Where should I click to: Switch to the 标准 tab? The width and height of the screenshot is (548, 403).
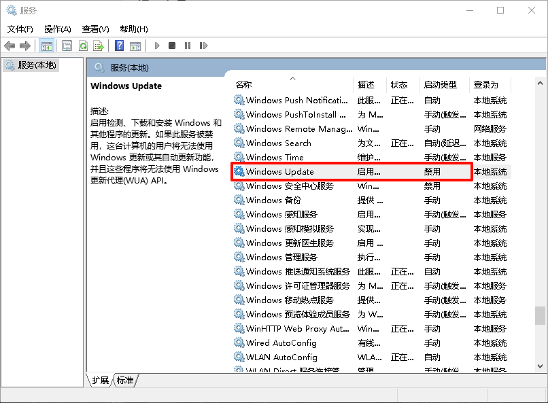point(125,380)
